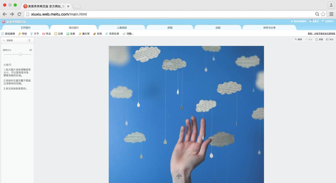
Task: Switch to the 动画 tab
Action: [x=218, y=28]
